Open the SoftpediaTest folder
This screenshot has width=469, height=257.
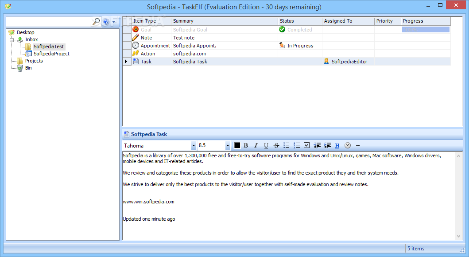pyautogui.click(x=48, y=47)
